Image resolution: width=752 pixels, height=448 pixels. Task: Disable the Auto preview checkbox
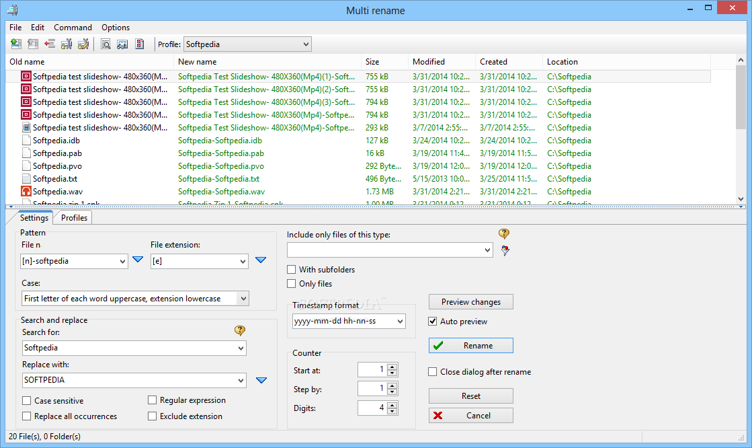point(433,322)
